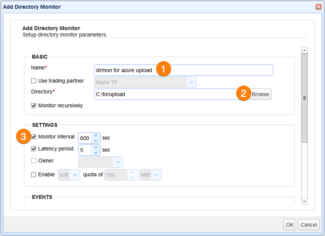The width and height of the screenshot is (325, 236).
Task: Increment the Monitor interval value
Action: (96, 135)
